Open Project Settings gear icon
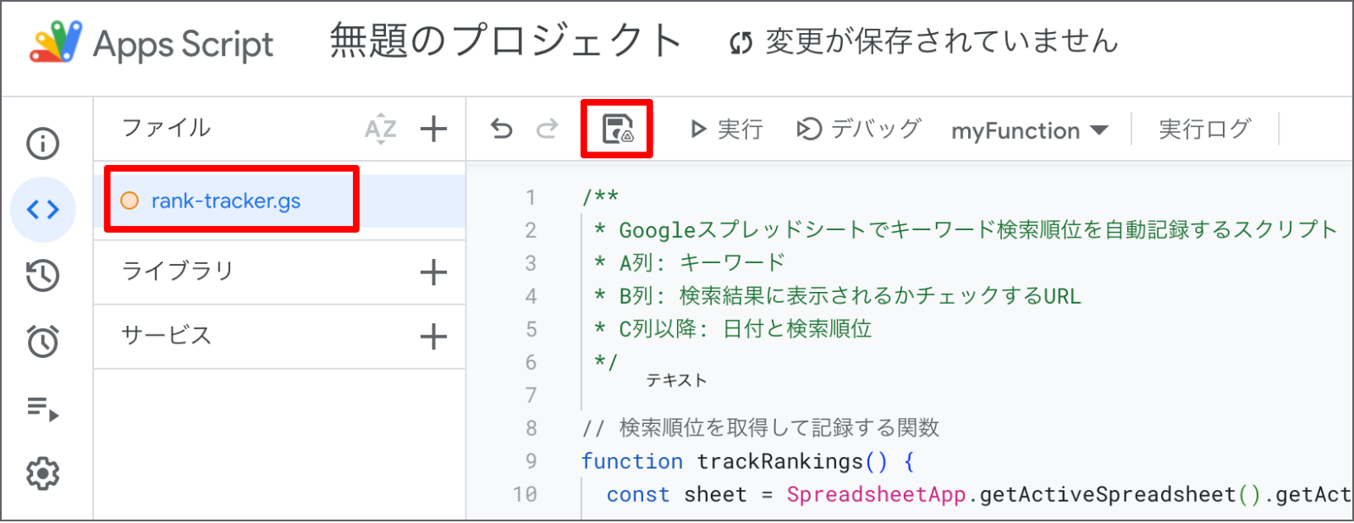This screenshot has width=1354, height=523. pos(43,474)
